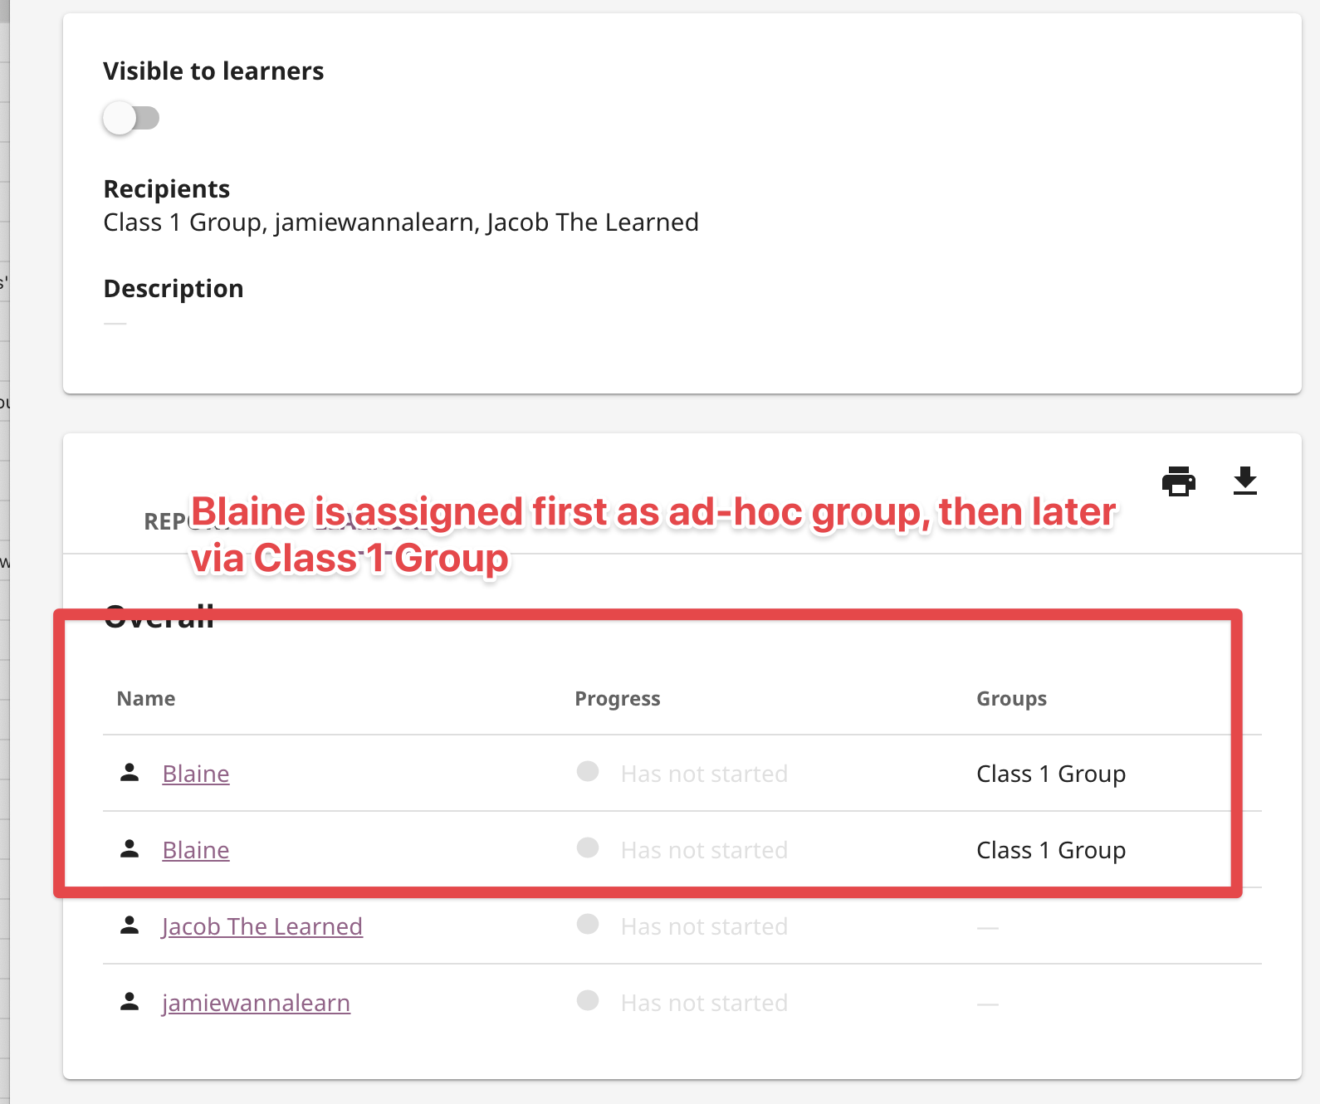The height and width of the screenshot is (1104, 1320).
Task: Open jamiewannalearn learner link
Action: point(257,1003)
